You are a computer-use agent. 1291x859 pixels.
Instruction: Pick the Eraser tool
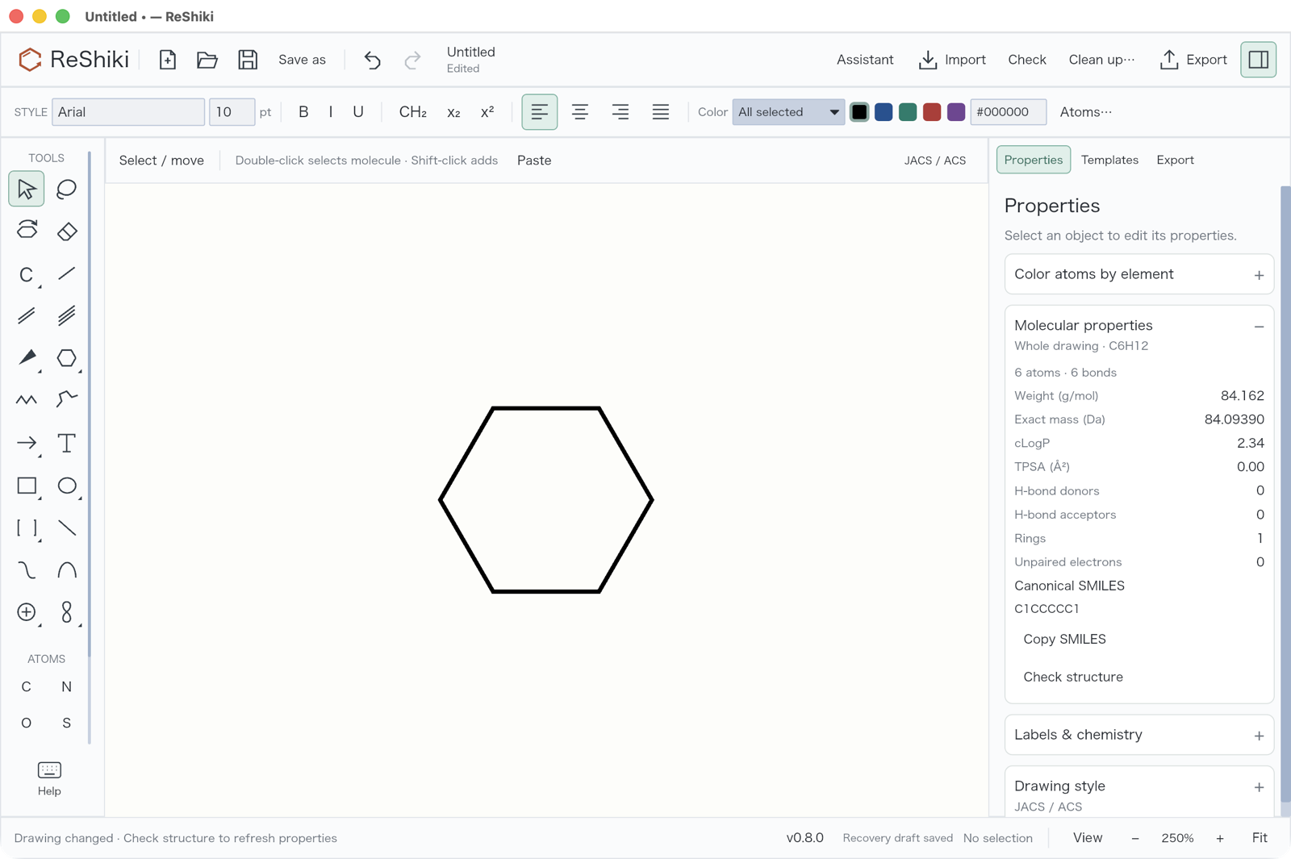[x=67, y=231]
